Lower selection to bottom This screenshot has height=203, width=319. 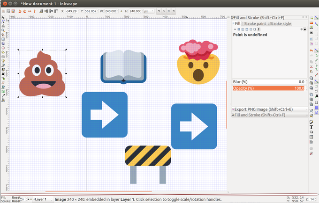pyautogui.click(x=41, y=11)
